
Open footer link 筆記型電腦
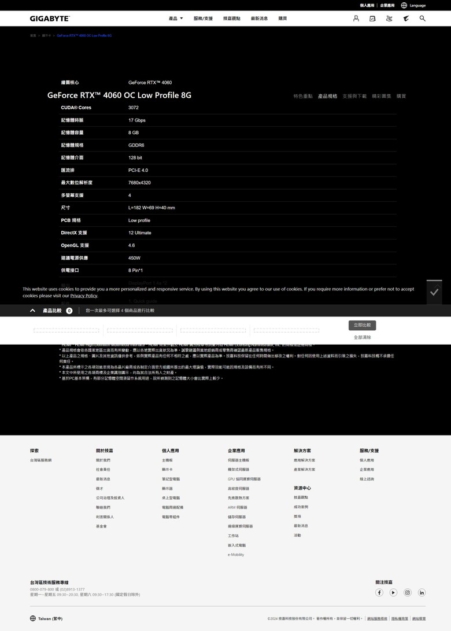(171, 479)
